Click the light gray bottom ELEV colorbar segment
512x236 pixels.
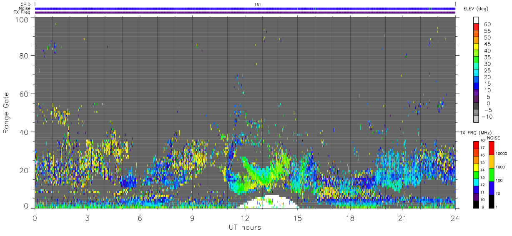(476, 119)
